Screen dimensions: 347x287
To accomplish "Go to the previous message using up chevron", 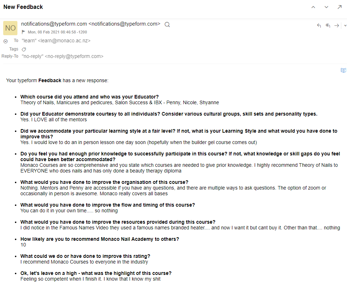I will point(313,7).
